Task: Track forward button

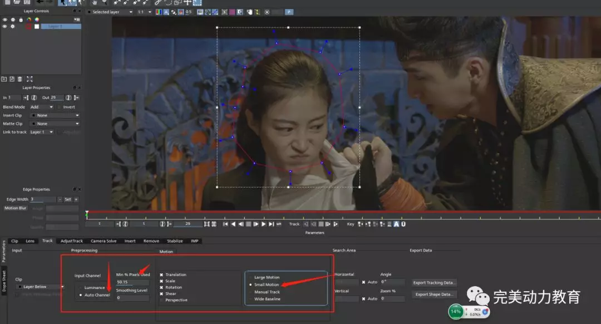Action: (336, 224)
